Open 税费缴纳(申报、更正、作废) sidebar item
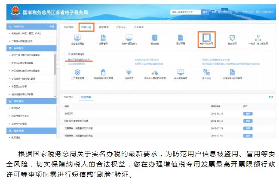 [x=26, y=33]
